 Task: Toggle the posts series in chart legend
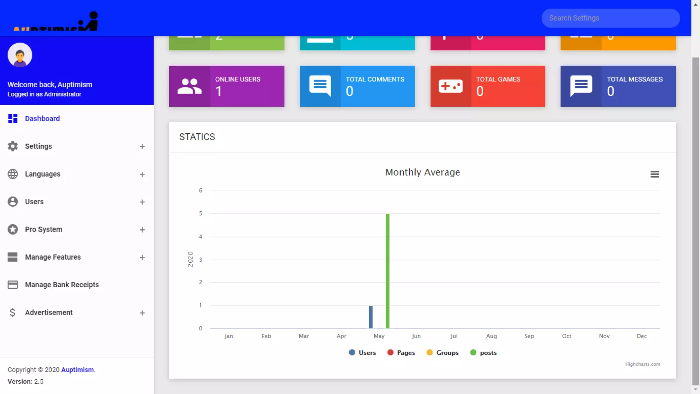pos(488,353)
